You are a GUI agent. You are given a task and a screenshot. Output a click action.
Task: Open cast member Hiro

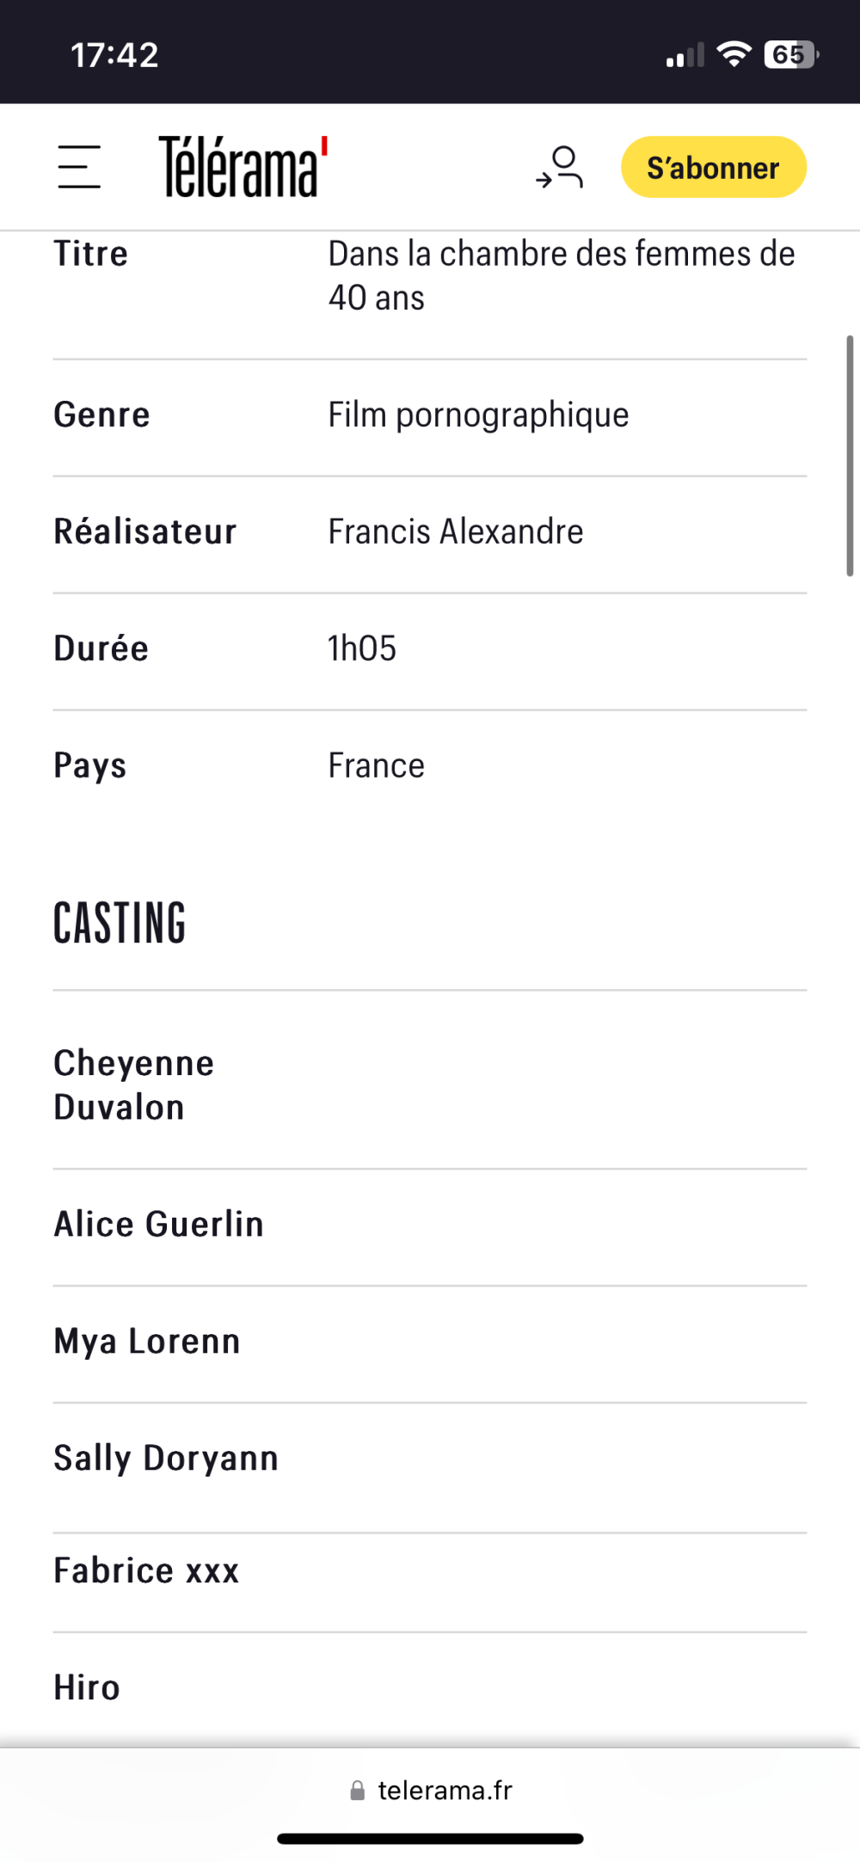tap(87, 1687)
